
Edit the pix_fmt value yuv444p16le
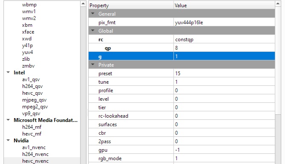(x=224, y=23)
